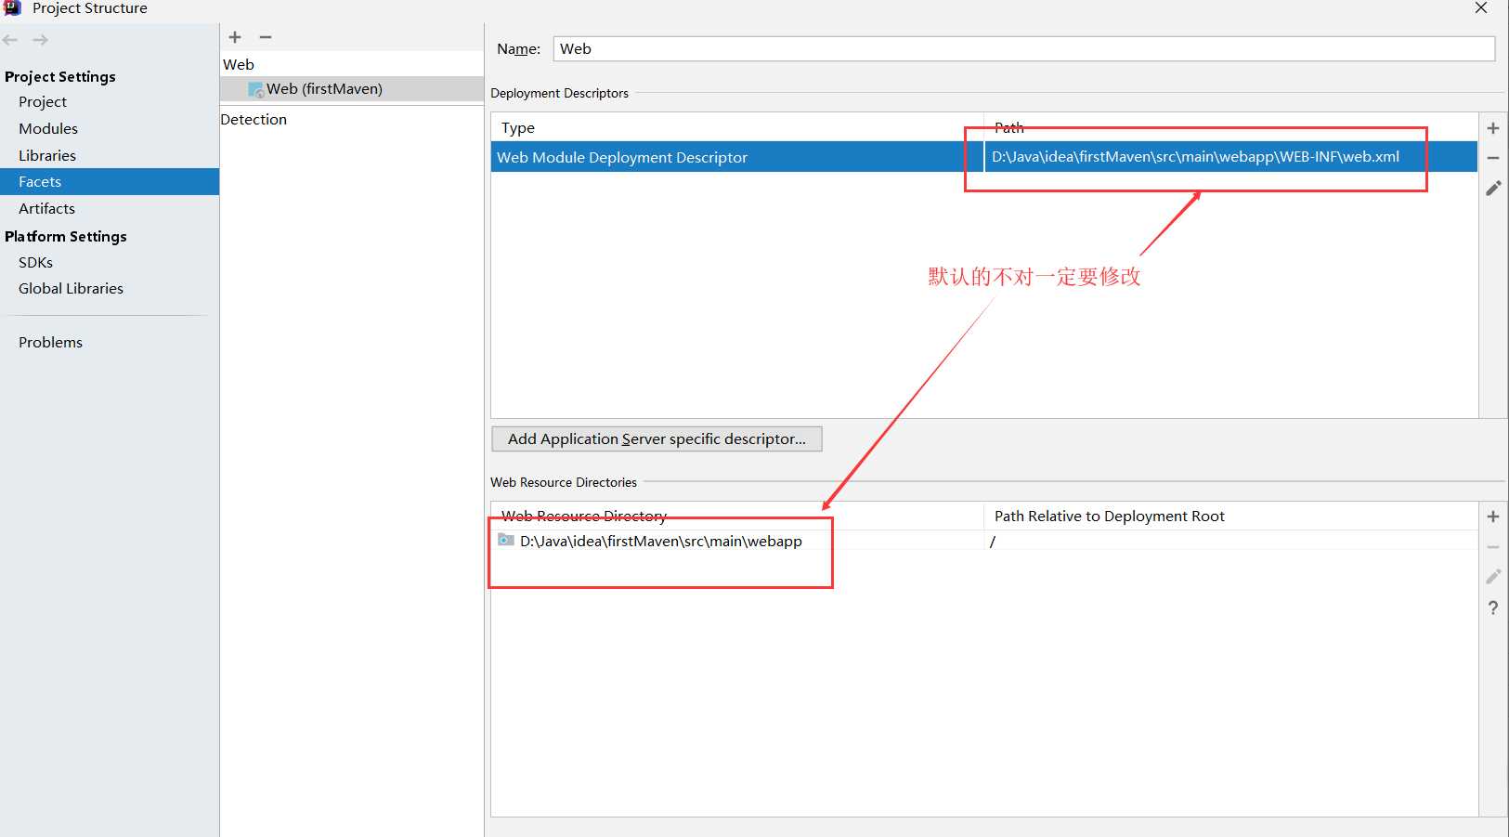Click the deployment root relative path slash
Viewport: 1509px width, 837px height.
pos(993,542)
